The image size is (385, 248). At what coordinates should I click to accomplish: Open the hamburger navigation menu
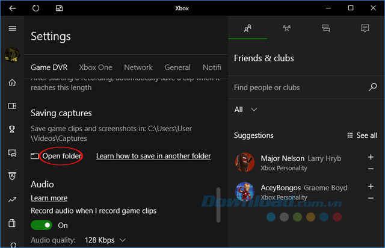tap(12, 28)
